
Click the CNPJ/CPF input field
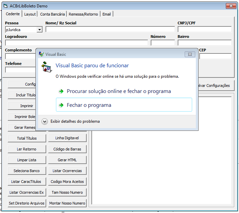click(205, 29)
